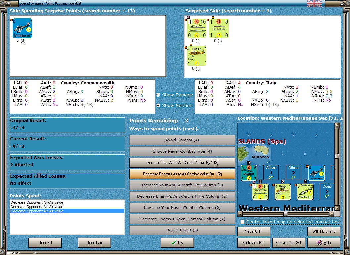Click the Country: Commonwealth label

click(87, 83)
